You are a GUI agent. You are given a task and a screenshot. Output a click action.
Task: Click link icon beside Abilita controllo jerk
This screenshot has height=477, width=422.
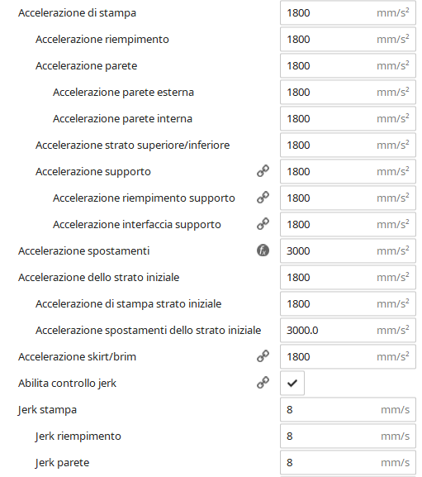pyautogui.click(x=263, y=383)
